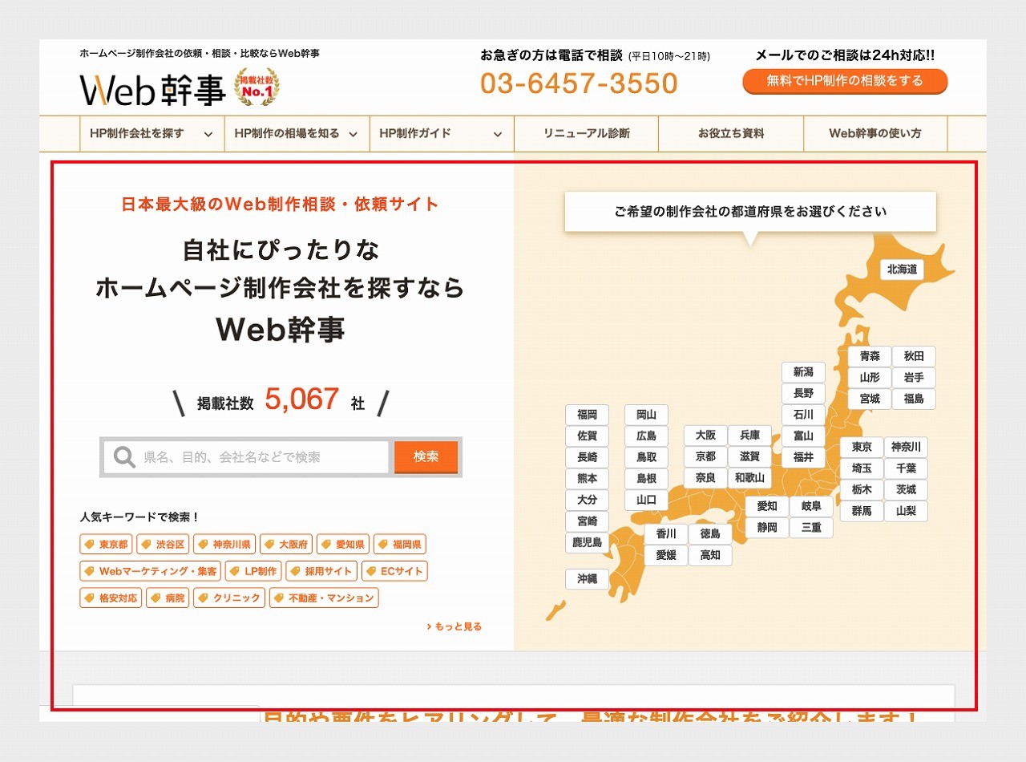Choose 北海道 on the map

(902, 270)
